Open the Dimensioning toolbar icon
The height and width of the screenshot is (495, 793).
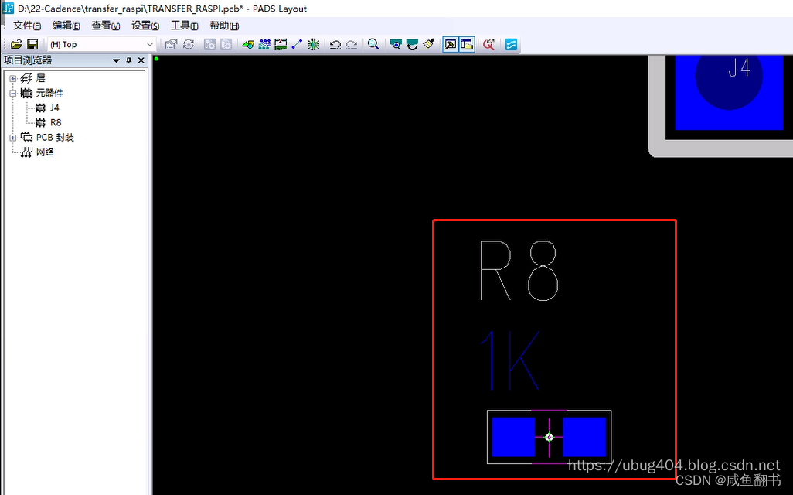[281, 45]
